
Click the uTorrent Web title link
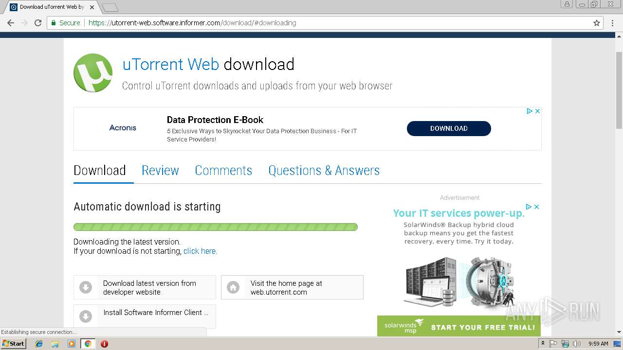(x=171, y=64)
